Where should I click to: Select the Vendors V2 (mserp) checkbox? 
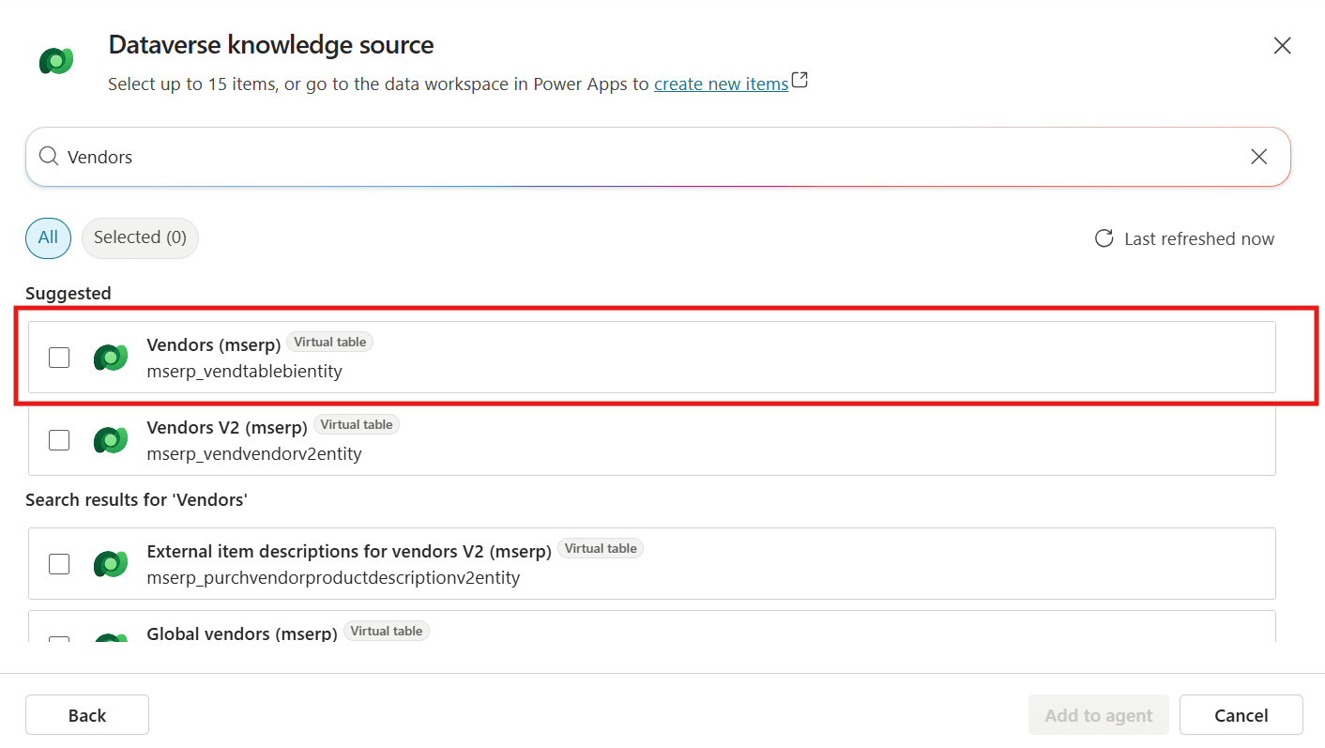coord(59,439)
